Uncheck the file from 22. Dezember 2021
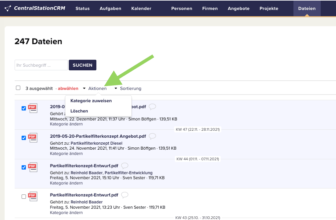The width and height of the screenshot is (336, 220). (x=24, y=108)
